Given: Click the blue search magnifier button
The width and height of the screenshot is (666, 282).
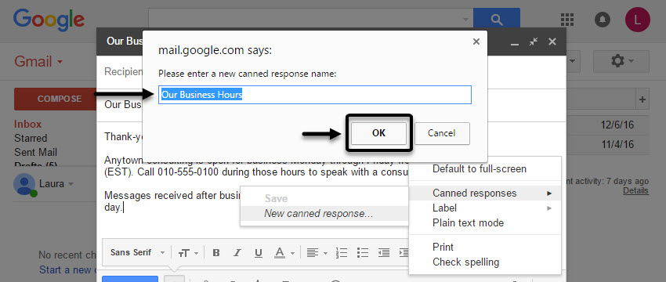Looking at the screenshot, I should pyautogui.click(x=496, y=19).
